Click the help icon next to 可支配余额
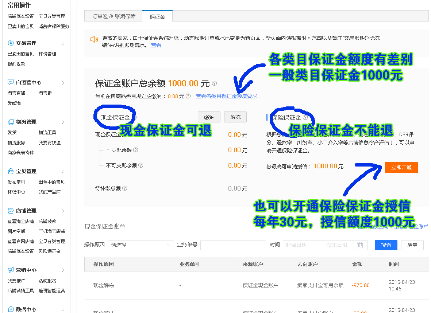Image resolution: width=431 pixels, height=313 pixels. [x=135, y=150]
